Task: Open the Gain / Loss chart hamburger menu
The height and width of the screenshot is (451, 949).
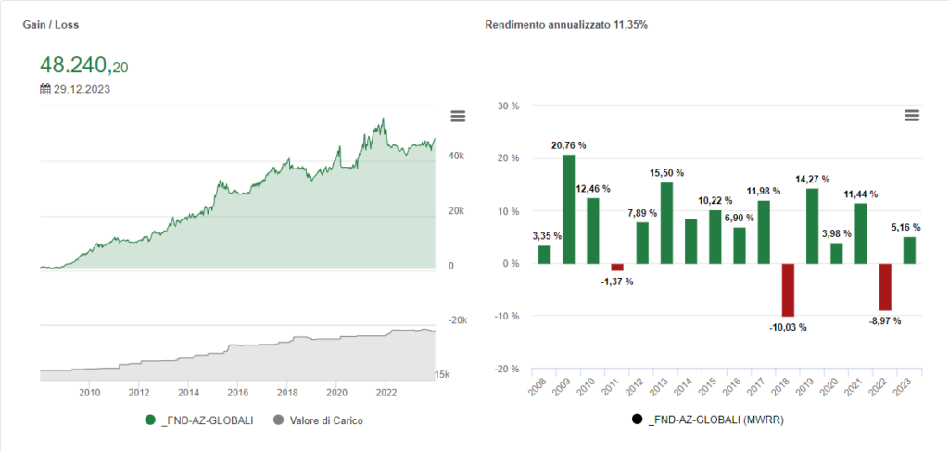Action: point(457,116)
